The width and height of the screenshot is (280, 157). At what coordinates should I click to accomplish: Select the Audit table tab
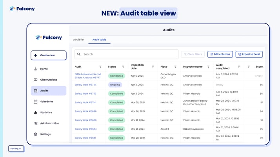pyautogui.click(x=99, y=39)
